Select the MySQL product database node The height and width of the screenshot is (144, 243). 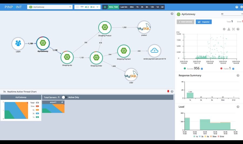pyautogui.click(x=144, y=27)
